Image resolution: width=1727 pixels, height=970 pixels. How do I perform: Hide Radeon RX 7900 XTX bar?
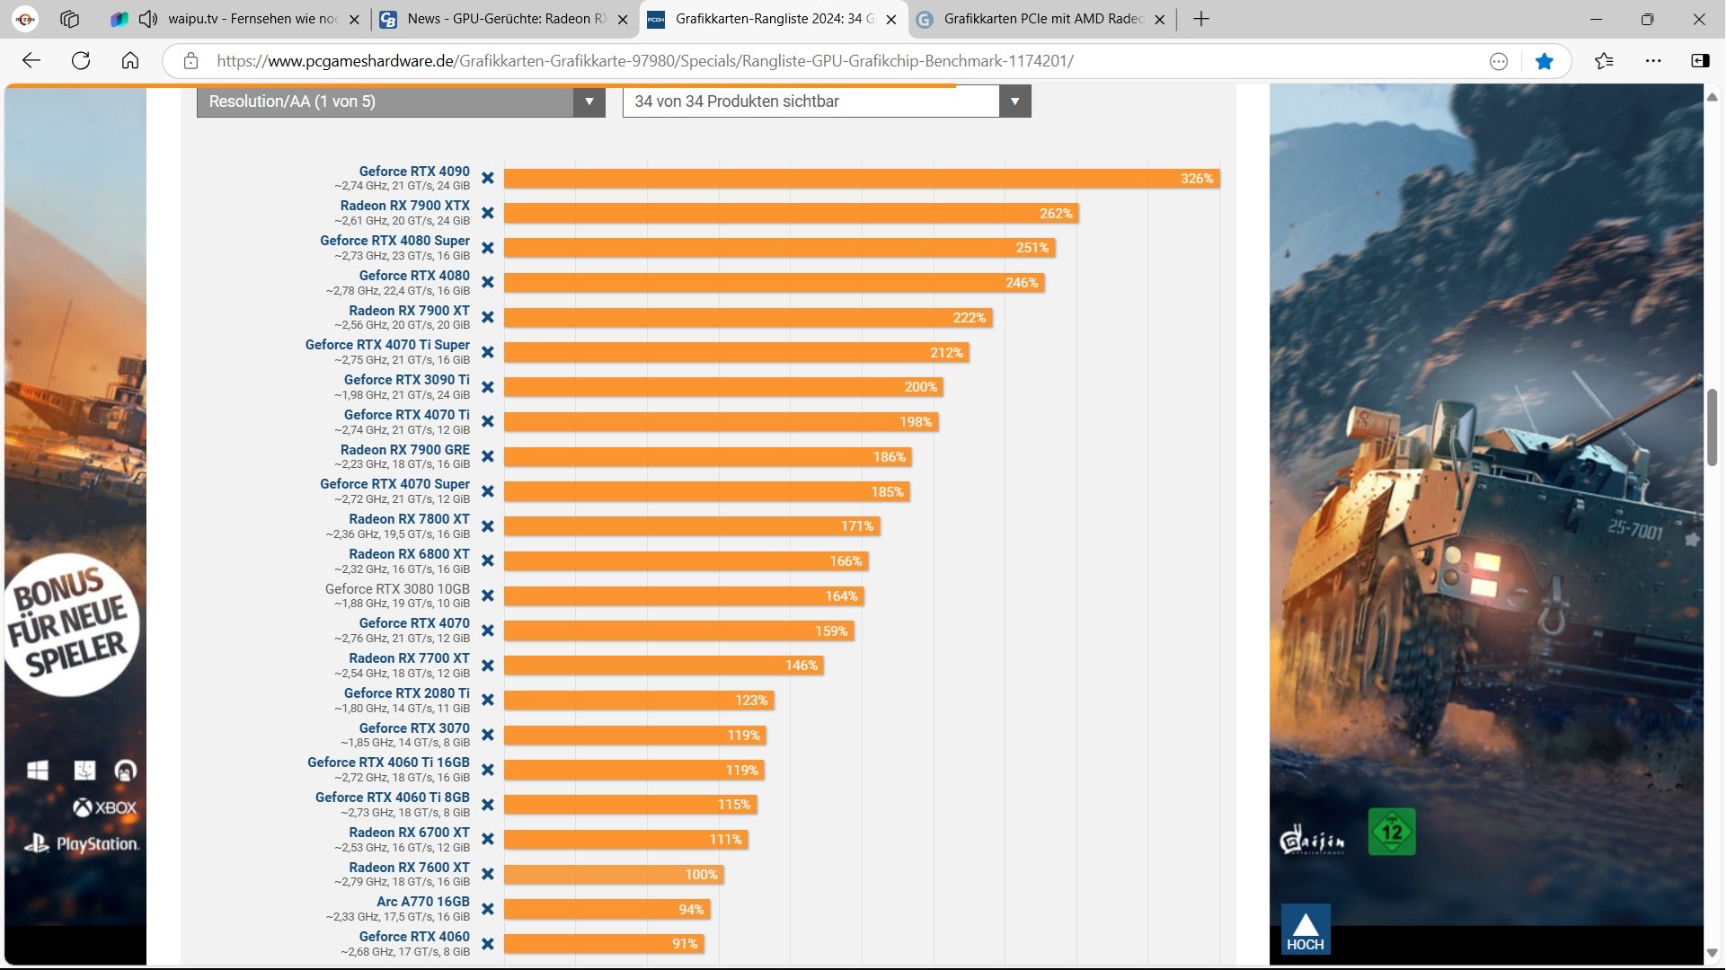coord(488,213)
